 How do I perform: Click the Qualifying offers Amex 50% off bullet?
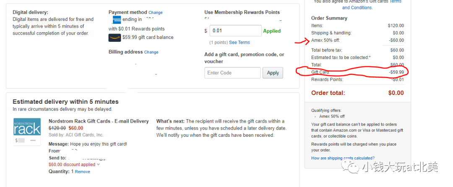pos(332,116)
